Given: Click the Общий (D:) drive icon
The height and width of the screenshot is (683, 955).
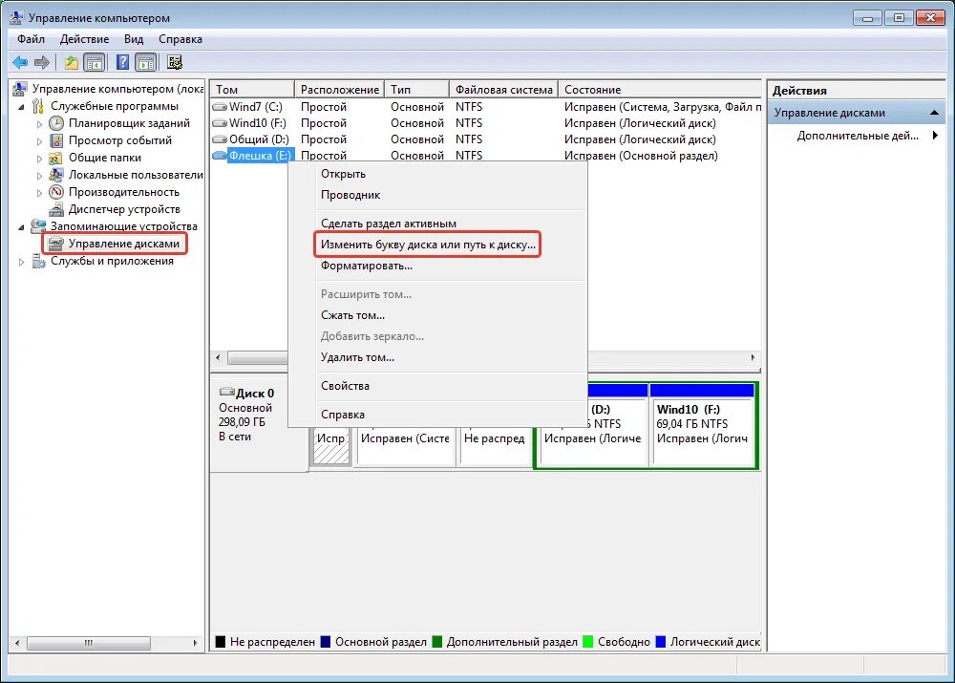Looking at the screenshot, I should coord(220,139).
